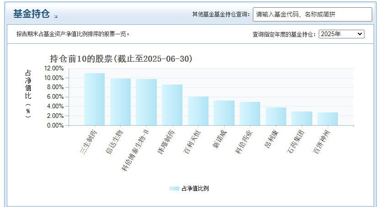Click the 信达生物 axis label
This screenshot has width=380, height=207.
point(114,142)
